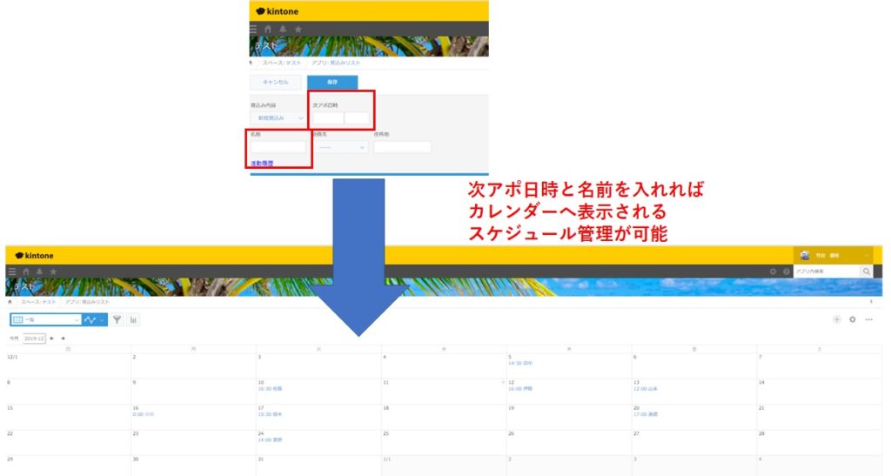Open the 14:30 appointment on day 5
Screen dimensions: 891x476
(520, 363)
